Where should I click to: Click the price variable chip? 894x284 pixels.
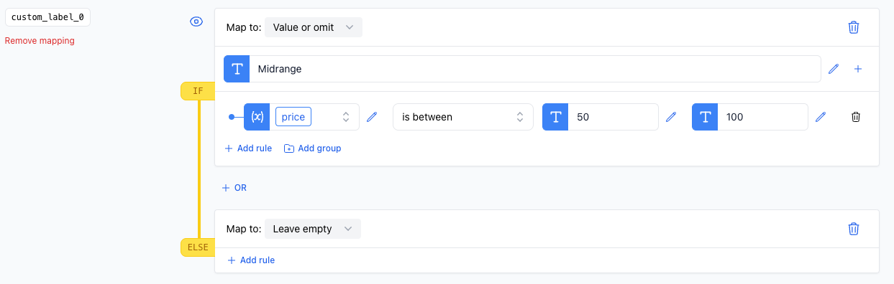293,117
